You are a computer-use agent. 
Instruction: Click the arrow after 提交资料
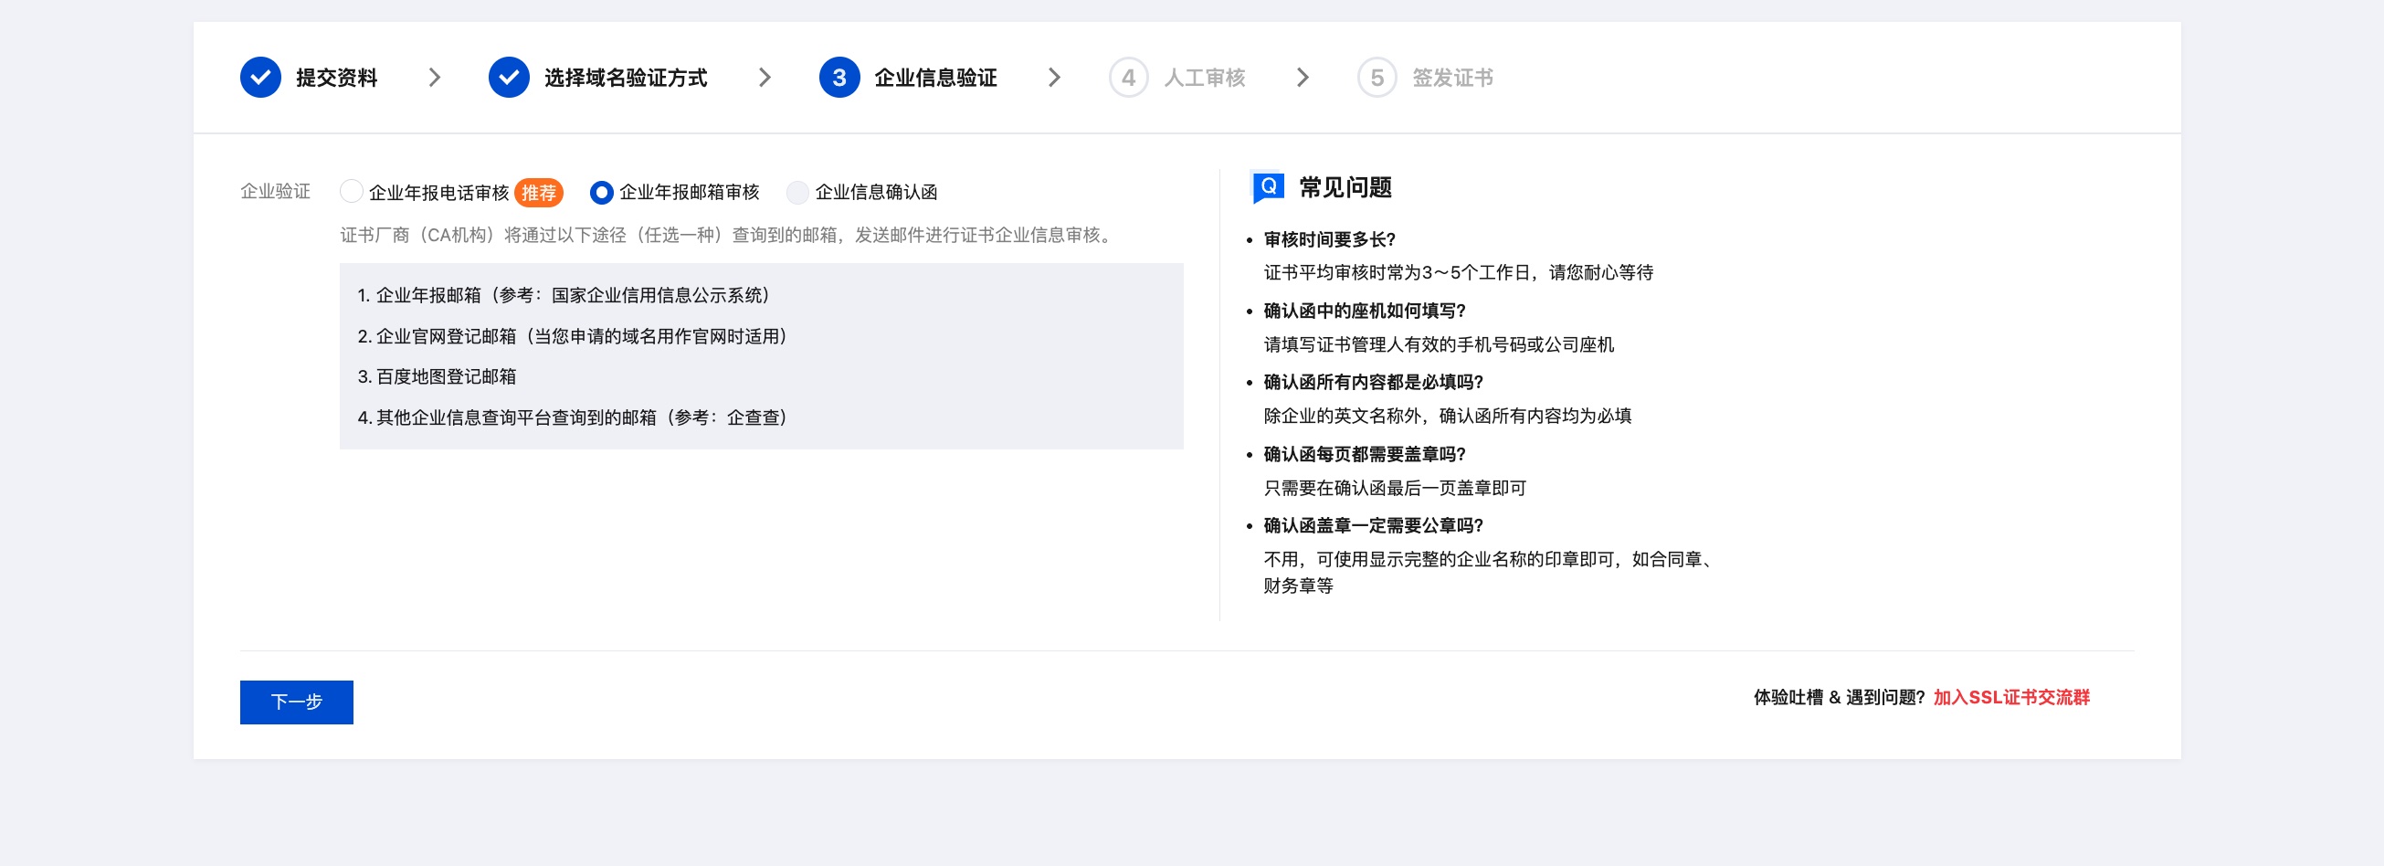point(434,78)
